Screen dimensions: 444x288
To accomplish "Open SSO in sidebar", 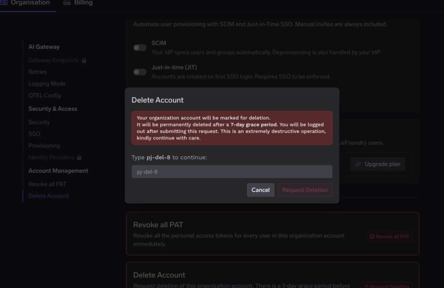I will 34,134.
